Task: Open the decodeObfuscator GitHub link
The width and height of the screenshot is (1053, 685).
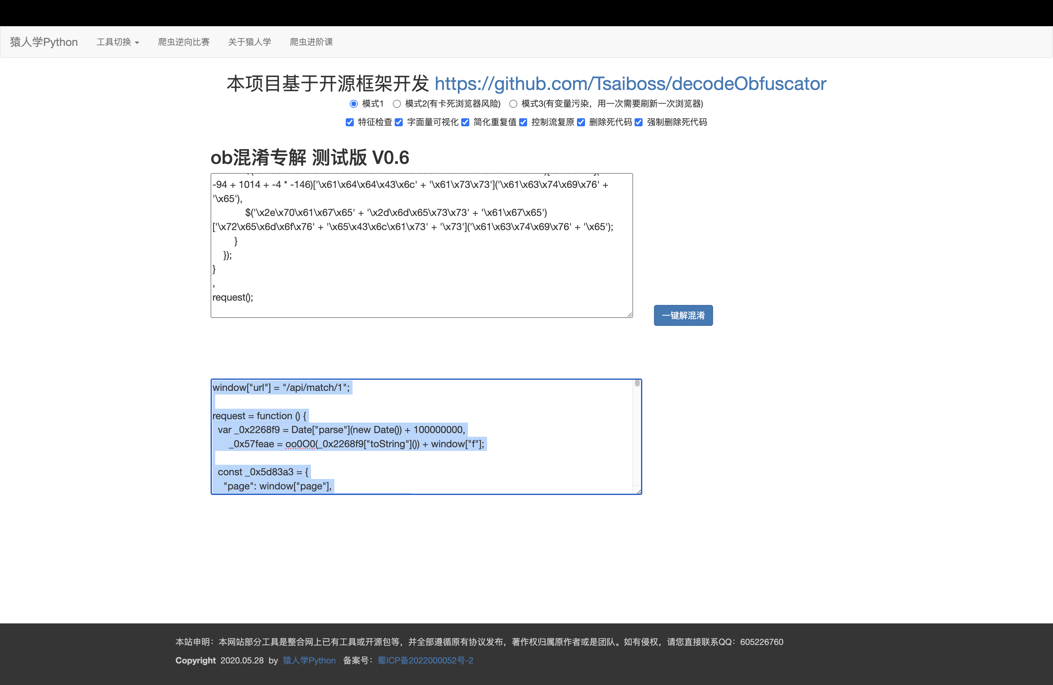Action: tap(630, 84)
